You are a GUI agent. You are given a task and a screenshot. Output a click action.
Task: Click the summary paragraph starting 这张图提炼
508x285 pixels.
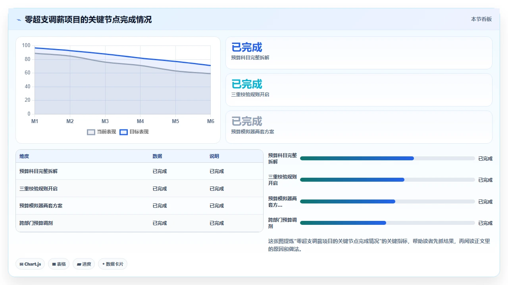point(379,245)
